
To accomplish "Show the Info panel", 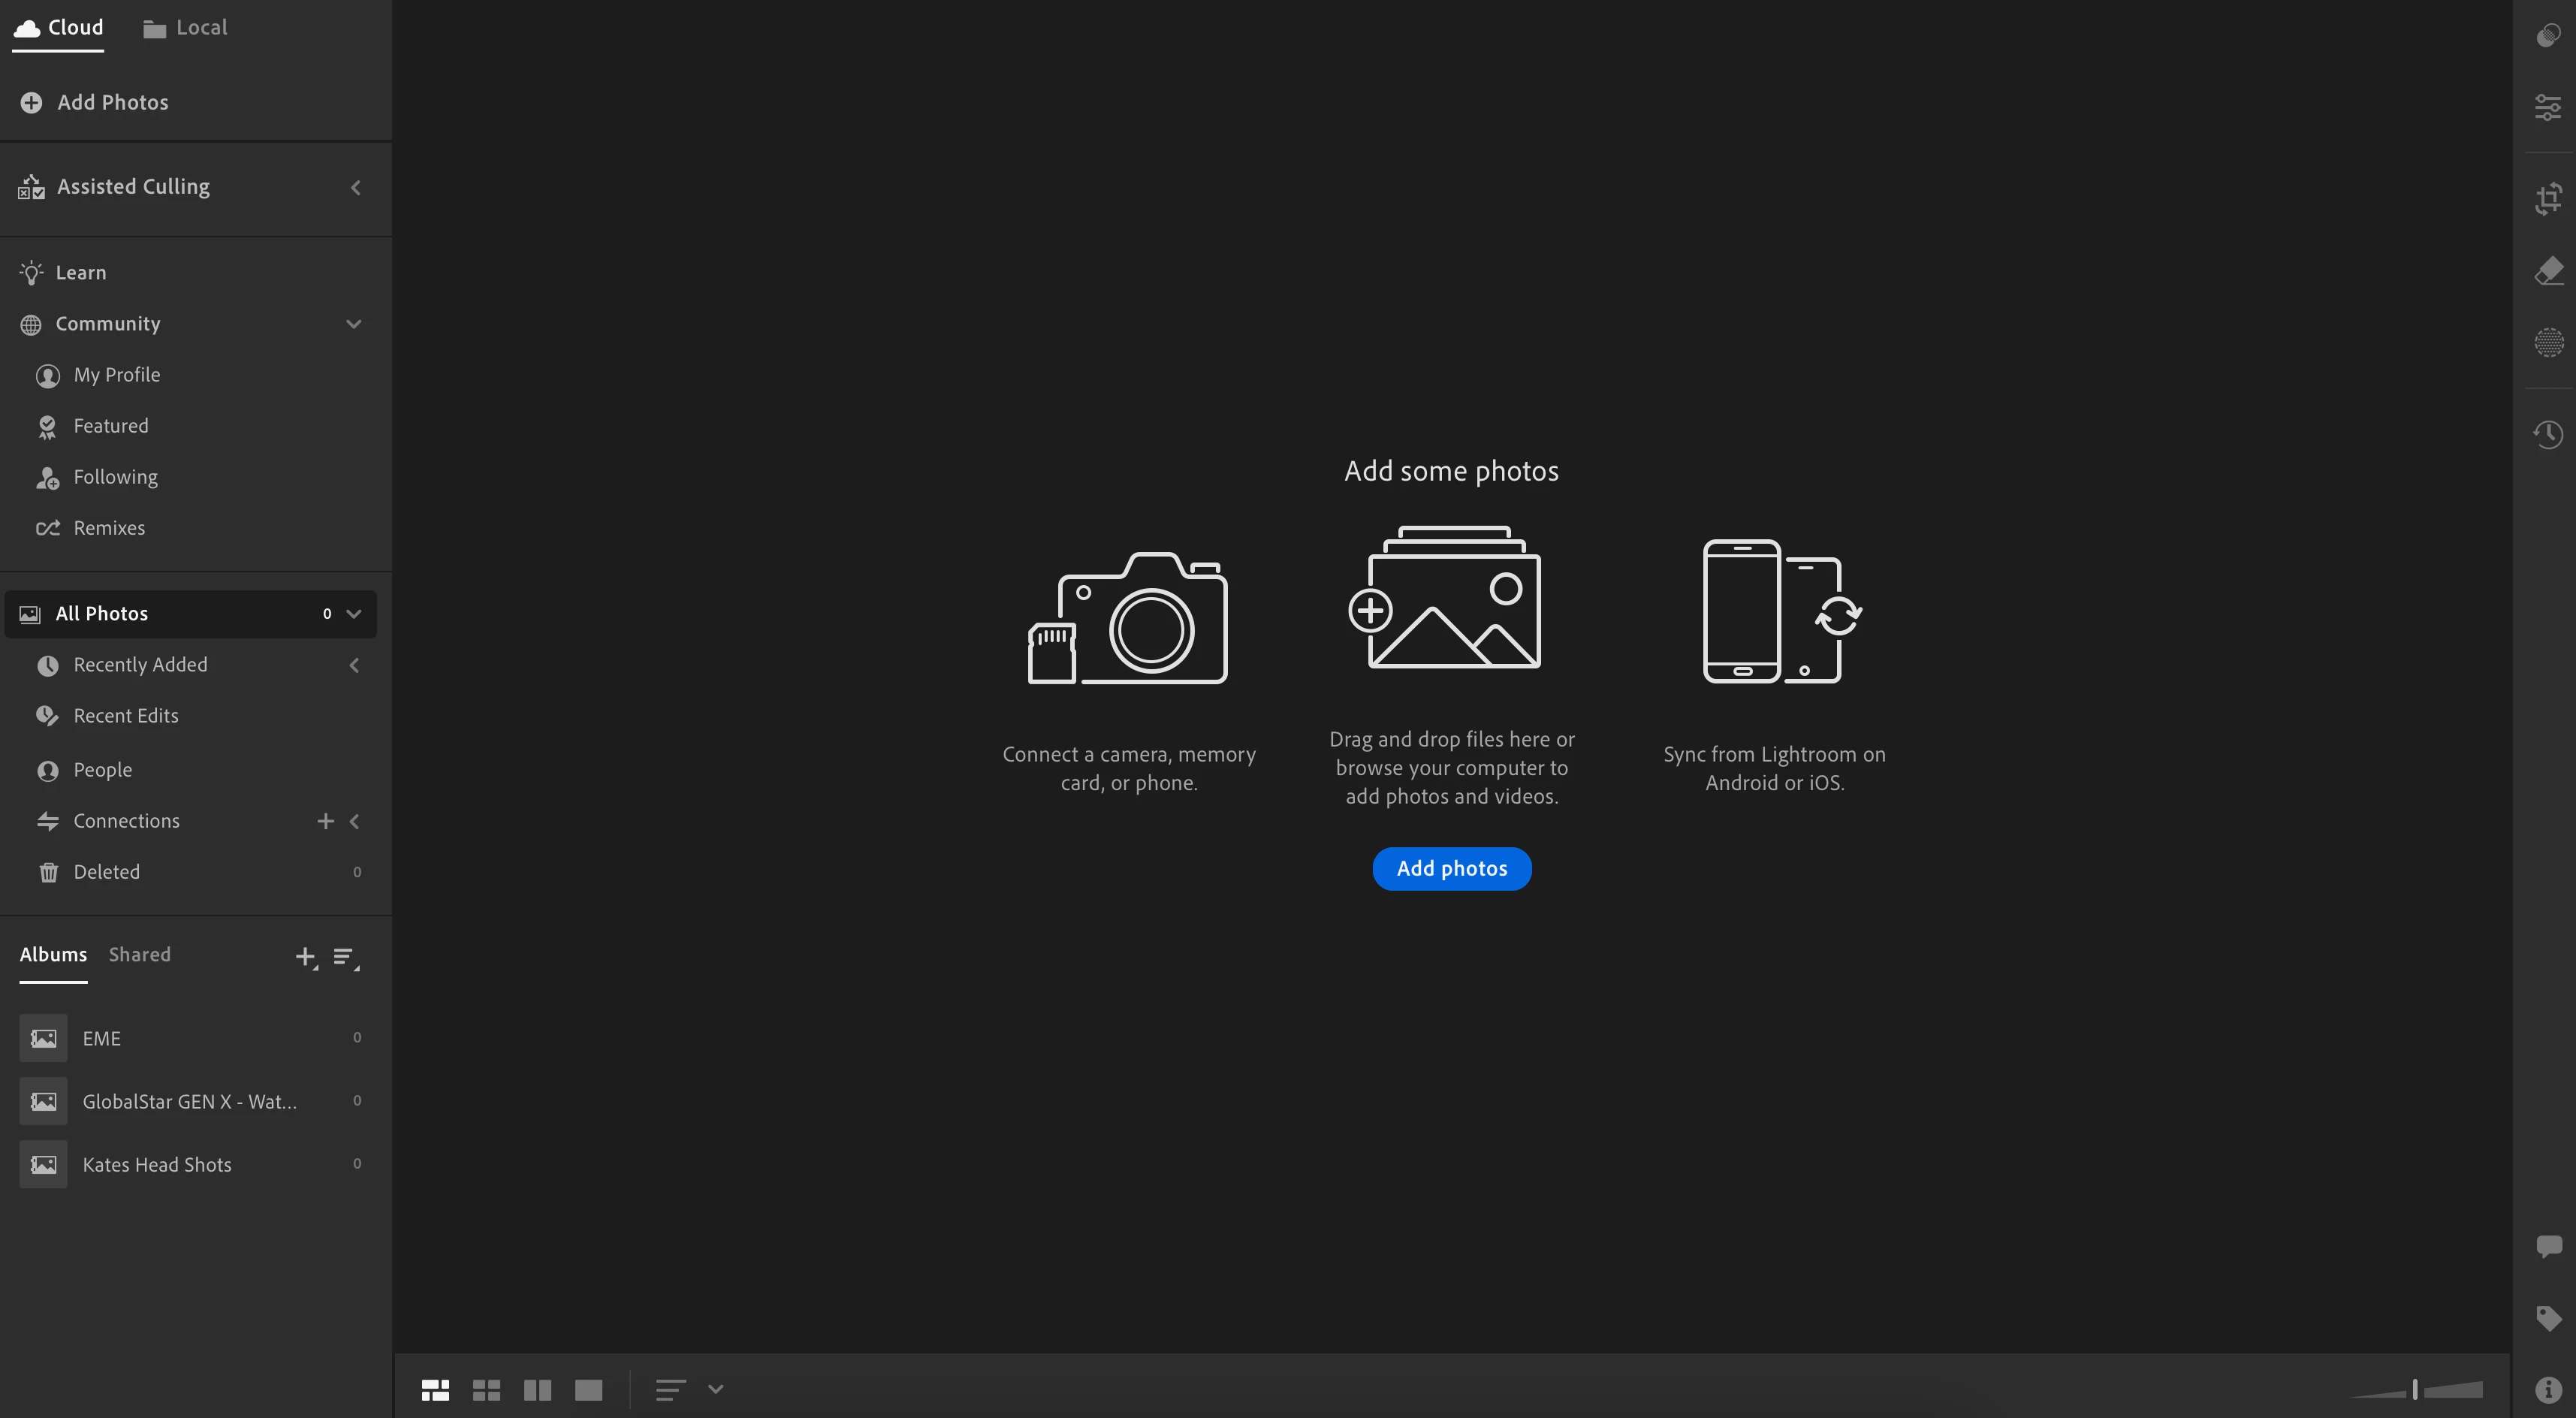I will click(x=2548, y=1389).
